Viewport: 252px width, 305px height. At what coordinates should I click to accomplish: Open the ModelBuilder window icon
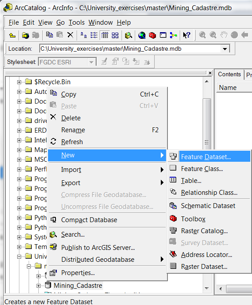pos(173,35)
